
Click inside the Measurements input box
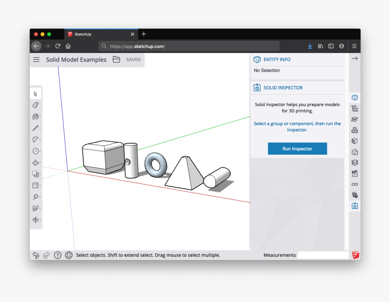click(x=322, y=255)
